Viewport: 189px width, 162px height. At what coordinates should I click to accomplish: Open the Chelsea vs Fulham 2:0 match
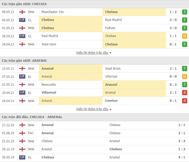tap(95, 28)
